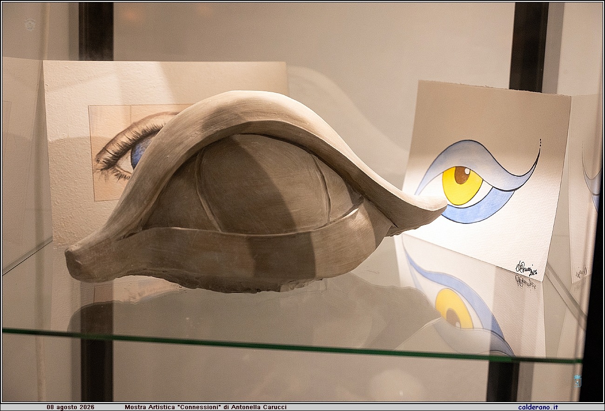
Task: Select the caption Mostra Artistica "Connessioni" di Antonella Carucci
Action: (x=206, y=407)
